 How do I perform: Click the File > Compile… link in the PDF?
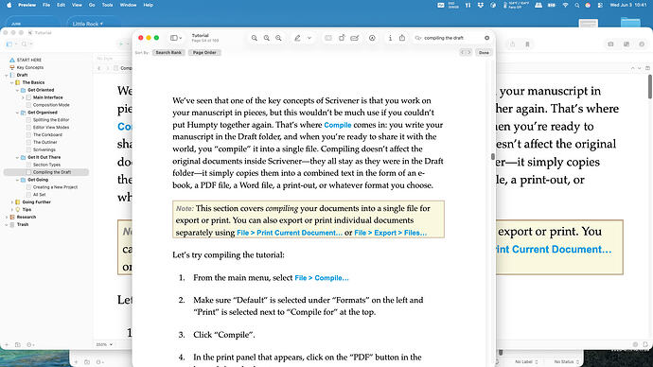click(x=322, y=278)
